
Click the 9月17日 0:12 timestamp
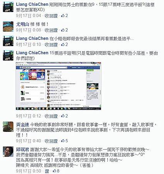point(29,116)
